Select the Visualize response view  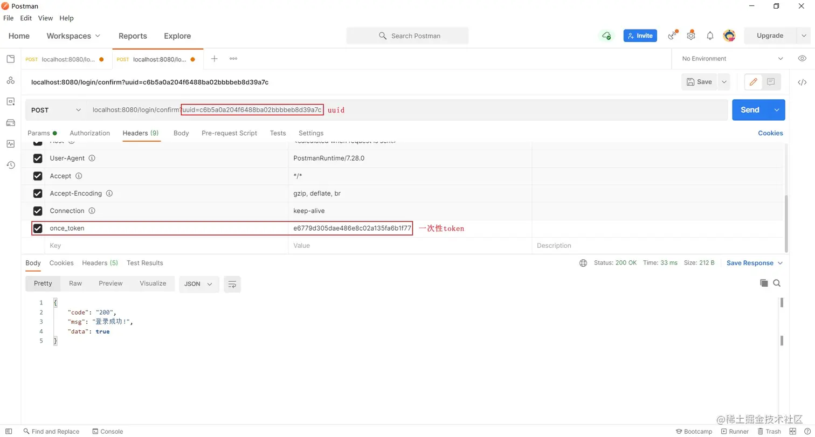pos(153,283)
